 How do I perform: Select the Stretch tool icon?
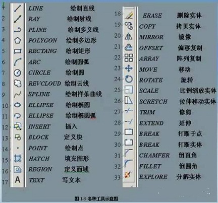(x=129, y=100)
